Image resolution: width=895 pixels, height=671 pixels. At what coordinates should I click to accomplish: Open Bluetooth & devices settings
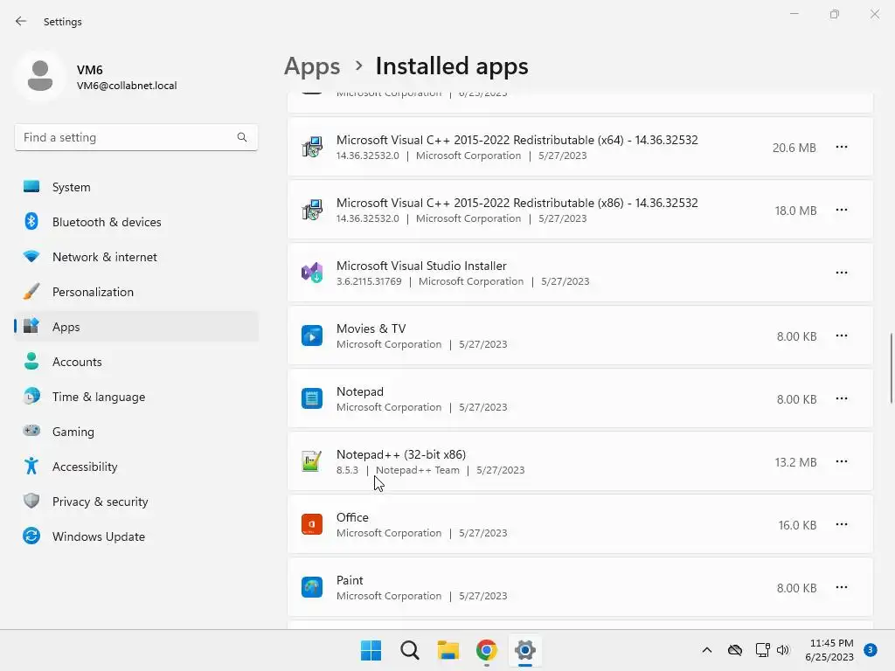(x=136, y=222)
